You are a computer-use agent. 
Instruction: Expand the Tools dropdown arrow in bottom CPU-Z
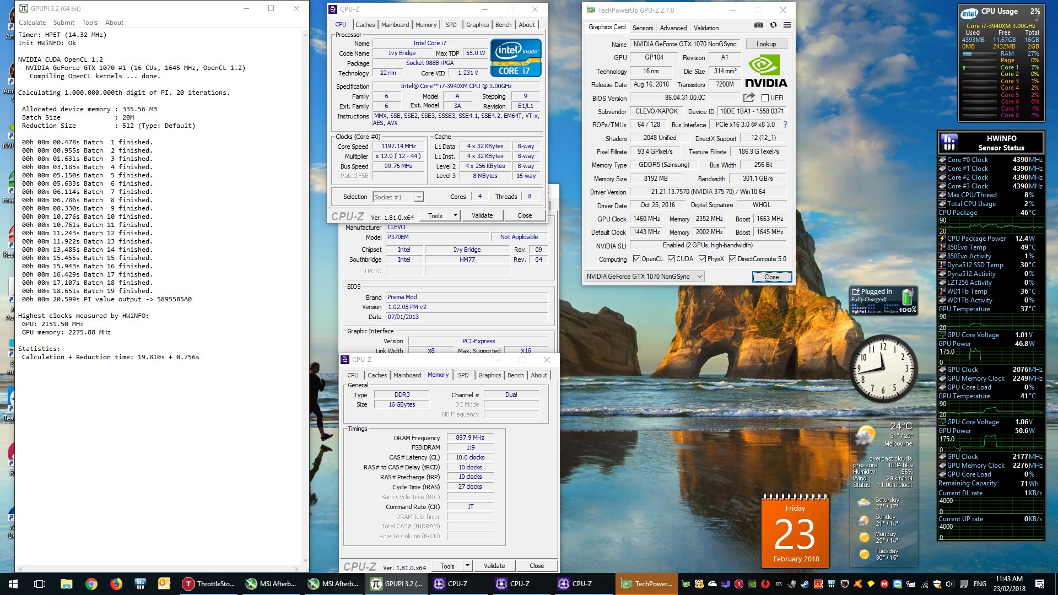[x=467, y=566]
